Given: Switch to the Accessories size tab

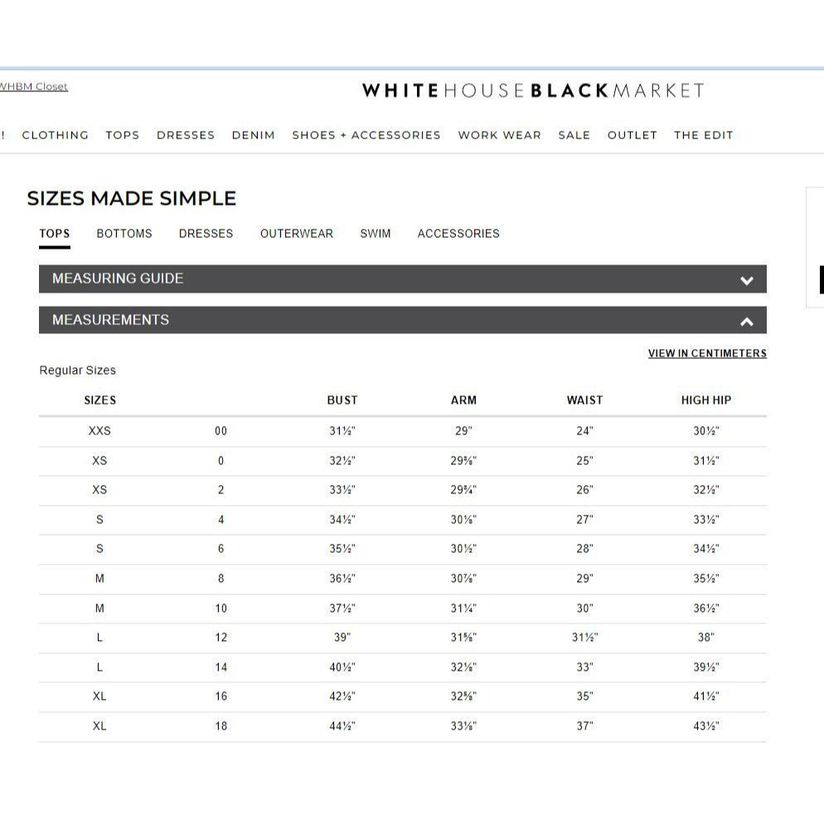Looking at the screenshot, I should pyautogui.click(x=458, y=234).
